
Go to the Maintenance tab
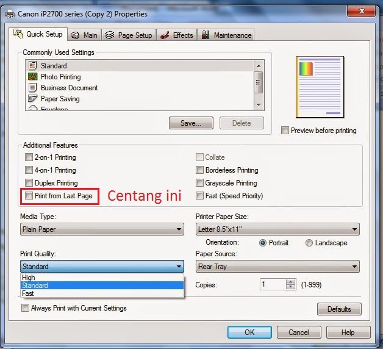pos(226,35)
